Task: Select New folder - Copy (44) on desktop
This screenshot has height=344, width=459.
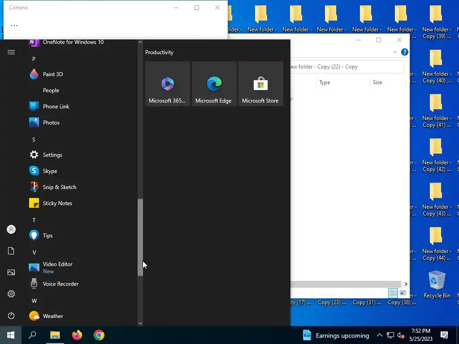Action: (x=437, y=245)
